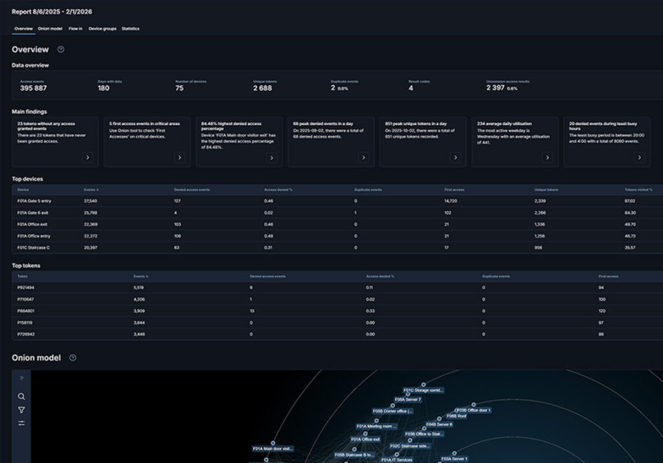Viewport: 663px width, 463px height.
Task: Click the help icon beside Onion model heading
Action: click(73, 357)
